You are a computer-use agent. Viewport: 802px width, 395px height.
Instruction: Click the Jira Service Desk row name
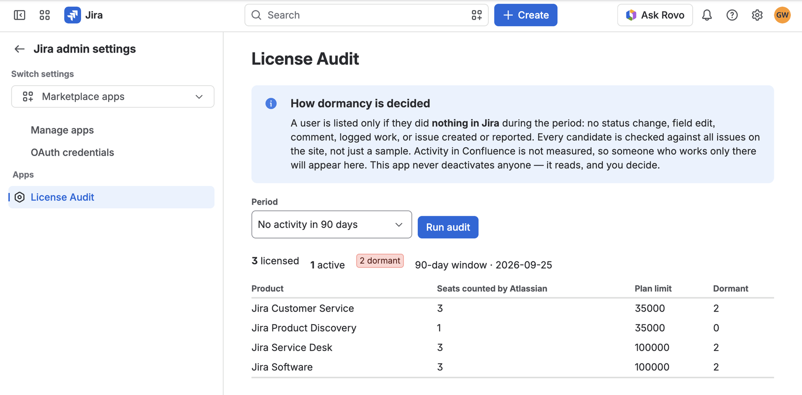292,348
